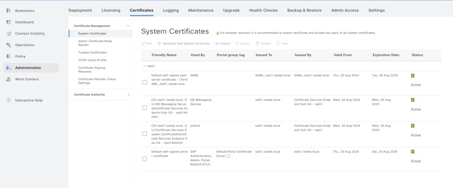The width and height of the screenshot is (453, 188).
Task: Click the Context Visibility sidebar icon
Action: pos(9,34)
